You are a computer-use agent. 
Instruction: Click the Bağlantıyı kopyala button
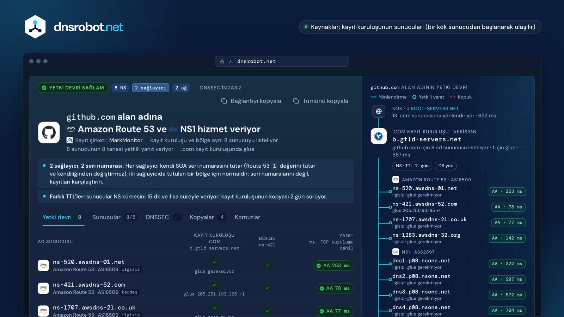[251, 101]
